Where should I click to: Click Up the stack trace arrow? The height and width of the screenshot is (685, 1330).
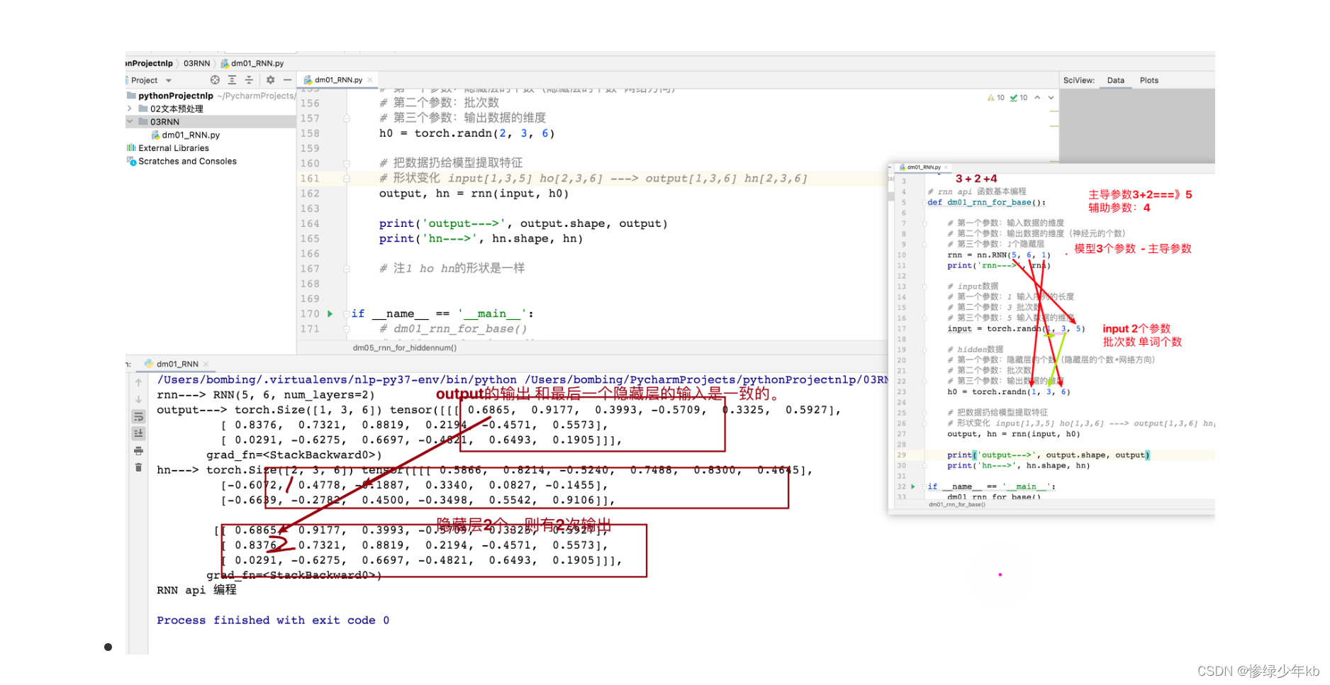click(x=139, y=382)
